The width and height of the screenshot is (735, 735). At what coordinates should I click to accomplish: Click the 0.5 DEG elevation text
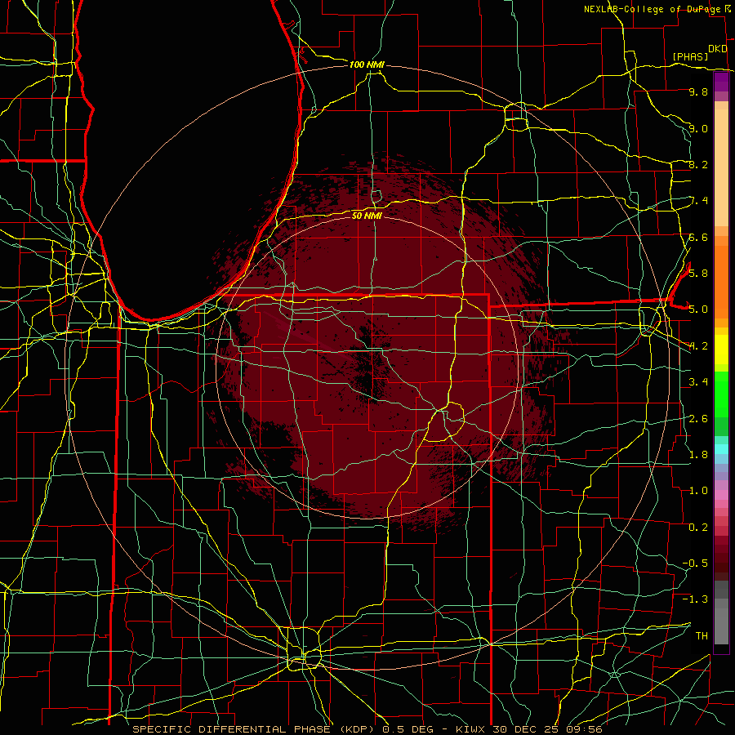407,729
